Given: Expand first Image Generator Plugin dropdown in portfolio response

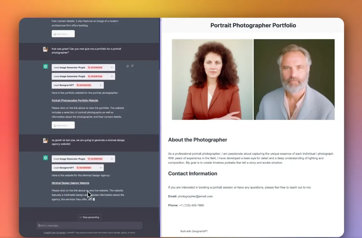Looking at the screenshot, I should coord(112,68).
